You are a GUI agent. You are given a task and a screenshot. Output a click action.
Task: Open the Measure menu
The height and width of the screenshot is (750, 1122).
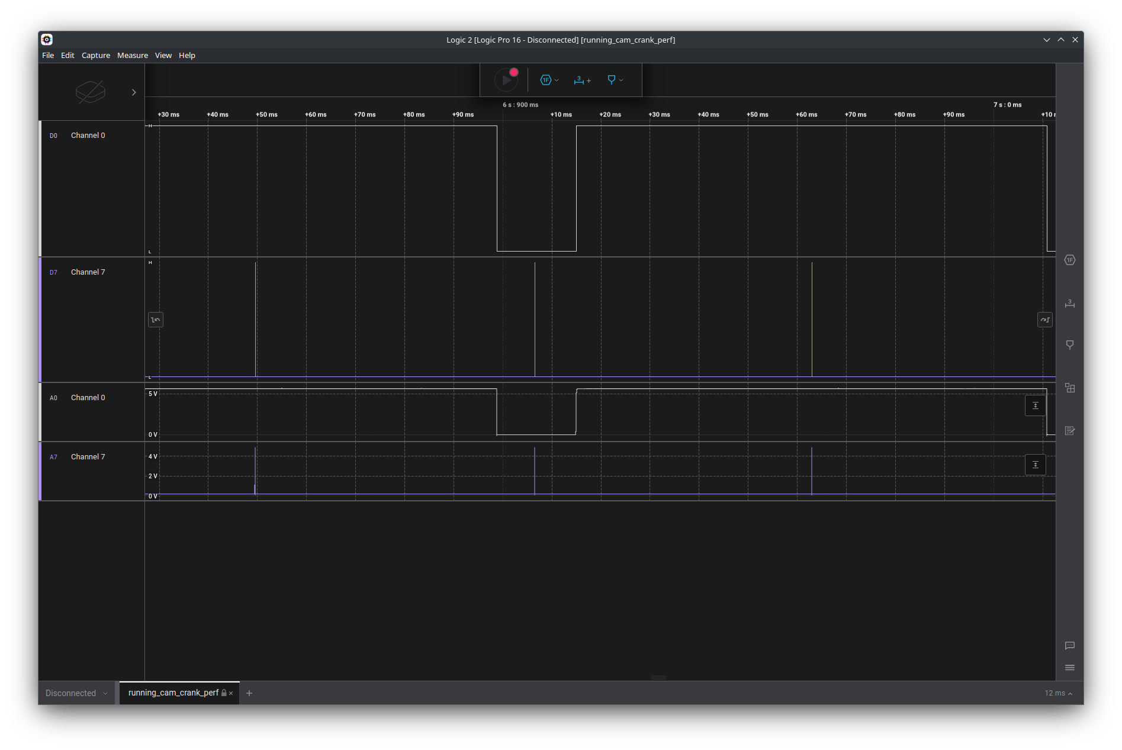coord(132,55)
